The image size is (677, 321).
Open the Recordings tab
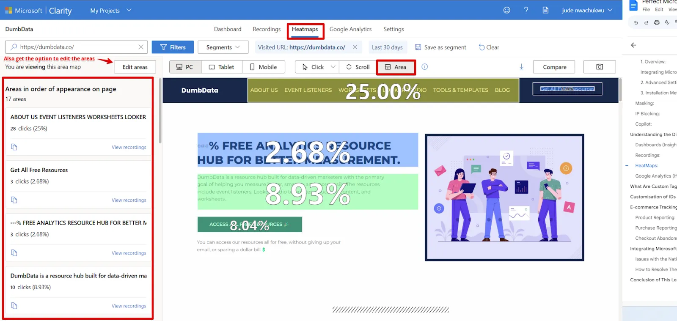(x=267, y=29)
